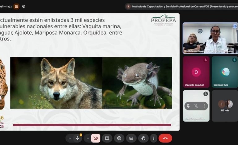Viewport: 238px width, 145px height.
Task: Pin the Raul Osbaldo participant tile
Action: point(188,106)
